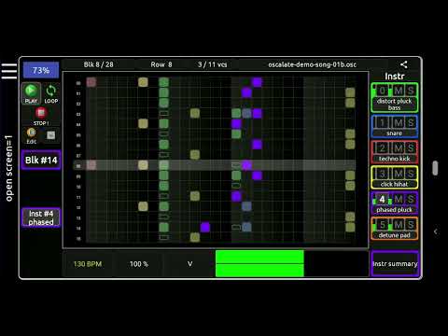Solo the snare instrument
This screenshot has width=448, height=336.
(411, 122)
